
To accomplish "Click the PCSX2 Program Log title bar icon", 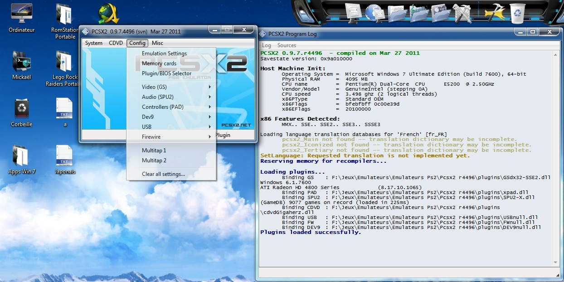I will 263,34.
